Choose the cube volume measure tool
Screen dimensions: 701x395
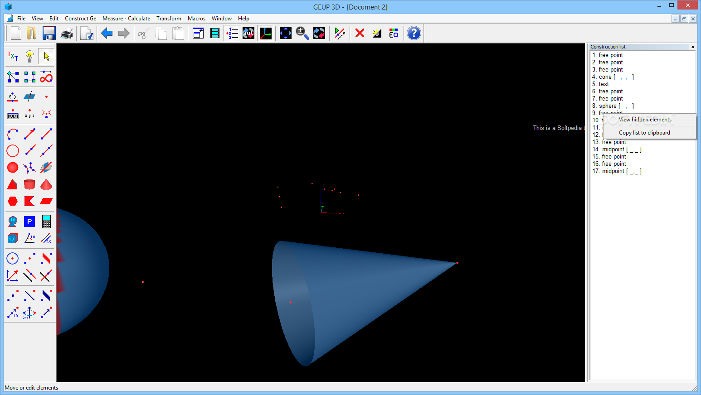pyautogui.click(x=13, y=238)
